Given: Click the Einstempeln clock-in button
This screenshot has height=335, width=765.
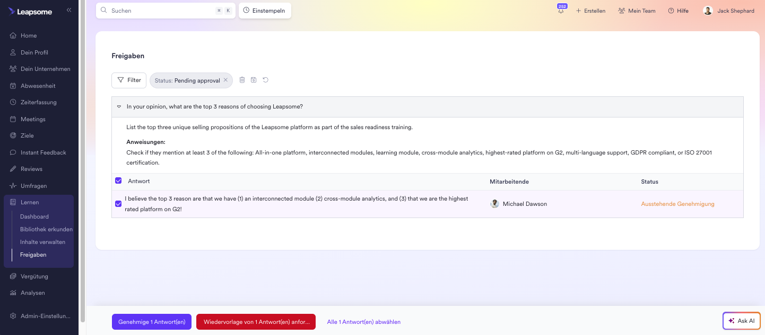Looking at the screenshot, I should [x=265, y=11].
